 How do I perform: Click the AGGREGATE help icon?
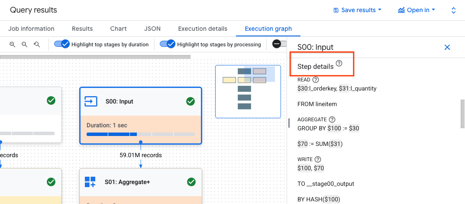coord(332,120)
